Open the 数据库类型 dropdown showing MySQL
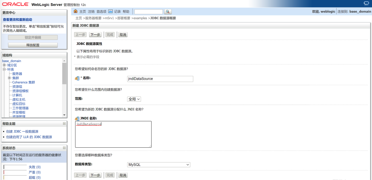 tap(159, 165)
